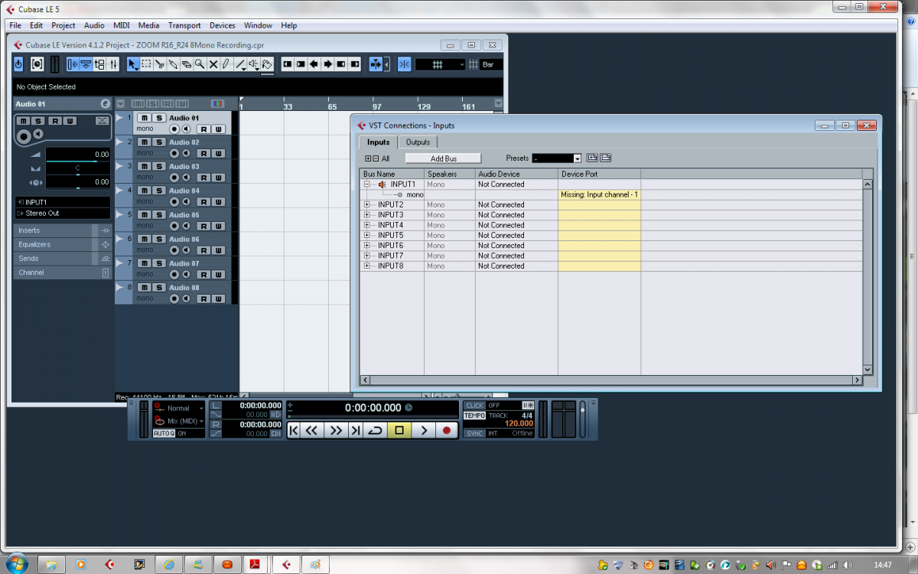Toggle the metronome CLICK button
The width and height of the screenshot is (918, 574).
(474, 406)
